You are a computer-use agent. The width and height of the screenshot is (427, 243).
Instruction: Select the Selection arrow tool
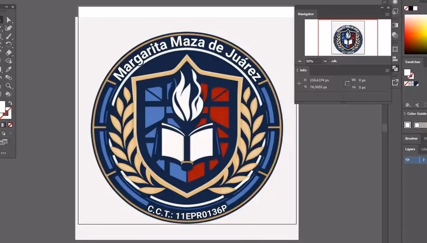click(x=9, y=19)
